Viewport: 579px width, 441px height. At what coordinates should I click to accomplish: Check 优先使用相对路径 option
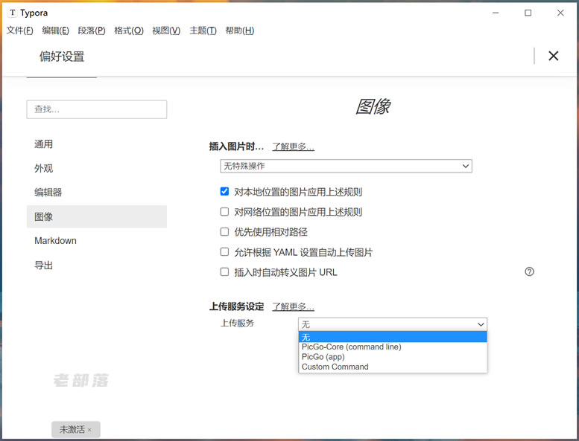[224, 232]
